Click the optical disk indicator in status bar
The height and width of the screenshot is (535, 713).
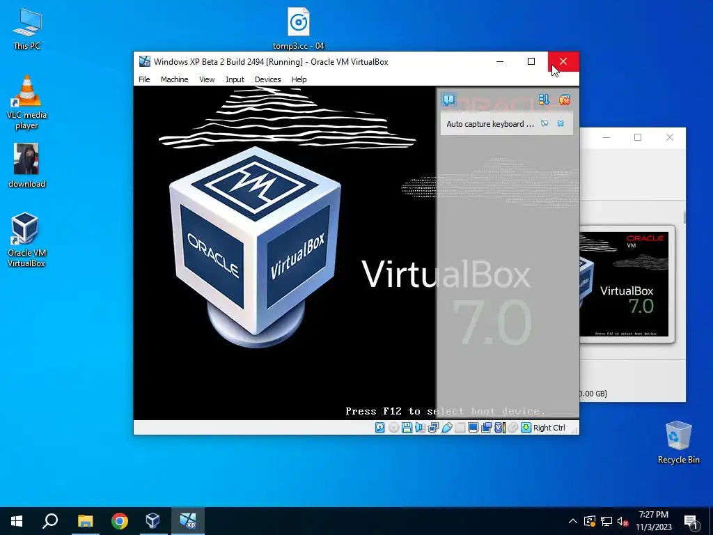(394, 428)
